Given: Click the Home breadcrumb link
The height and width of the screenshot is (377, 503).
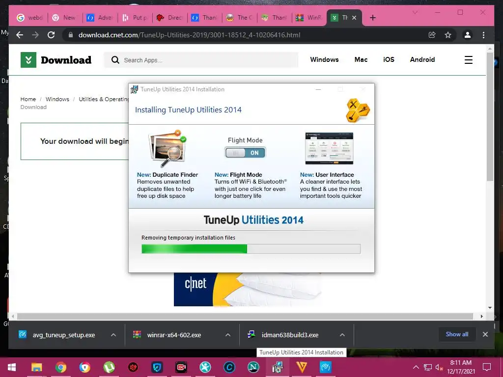Looking at the screenshot, I should click(28, 99).
